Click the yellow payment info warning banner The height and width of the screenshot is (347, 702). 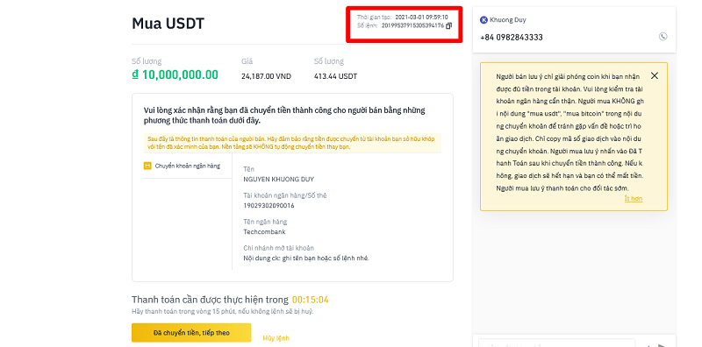coord(292,143)
